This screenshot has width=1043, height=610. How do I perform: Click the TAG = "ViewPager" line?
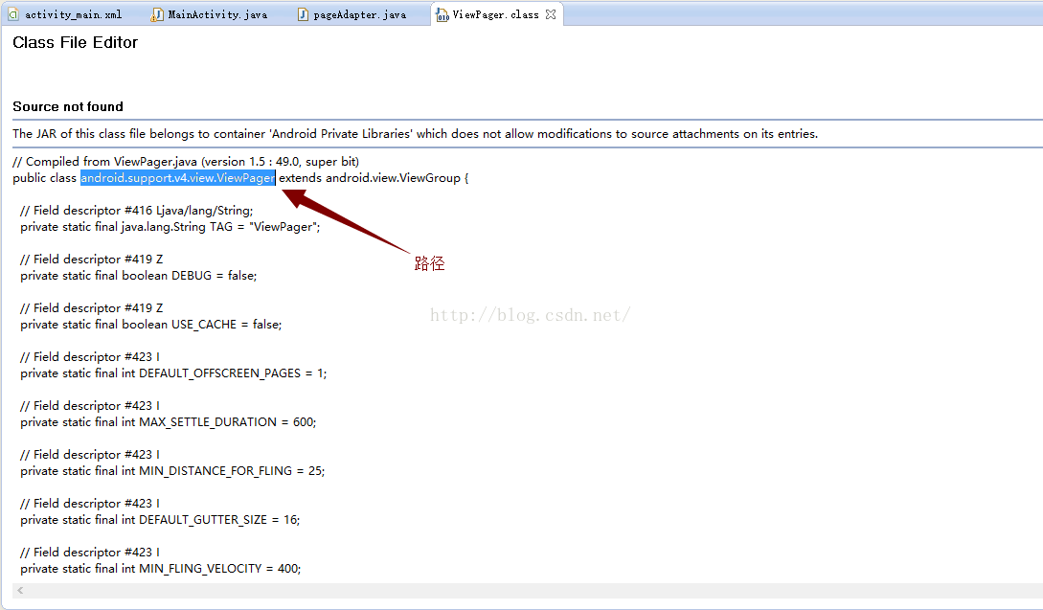pyautogui.click(x=170, y=227)
